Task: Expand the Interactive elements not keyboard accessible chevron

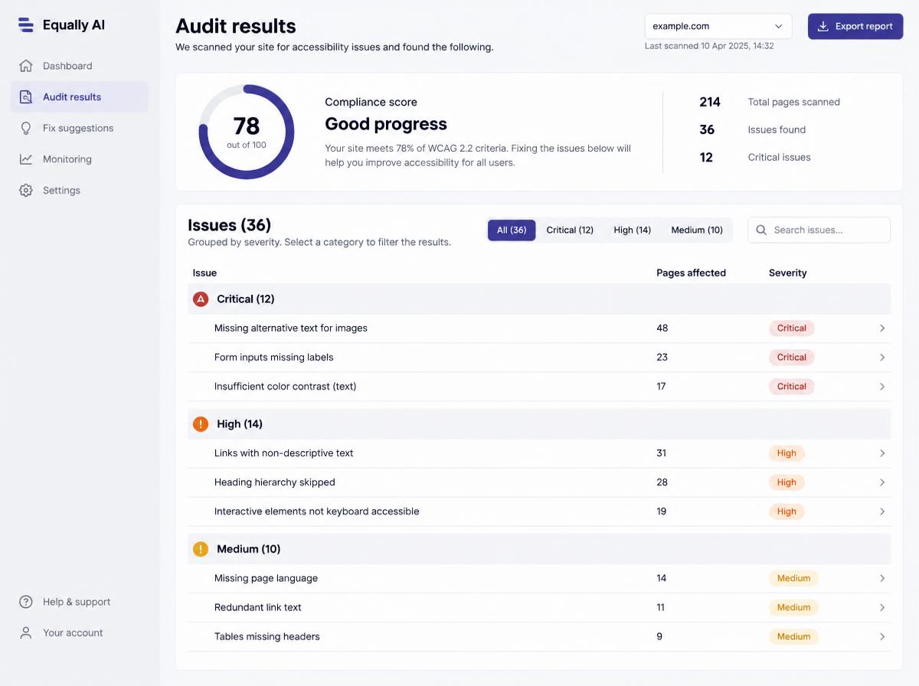Action: 882,511
